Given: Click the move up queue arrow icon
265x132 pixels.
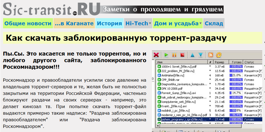Looking at the screenshot, I should click(192, 55).
